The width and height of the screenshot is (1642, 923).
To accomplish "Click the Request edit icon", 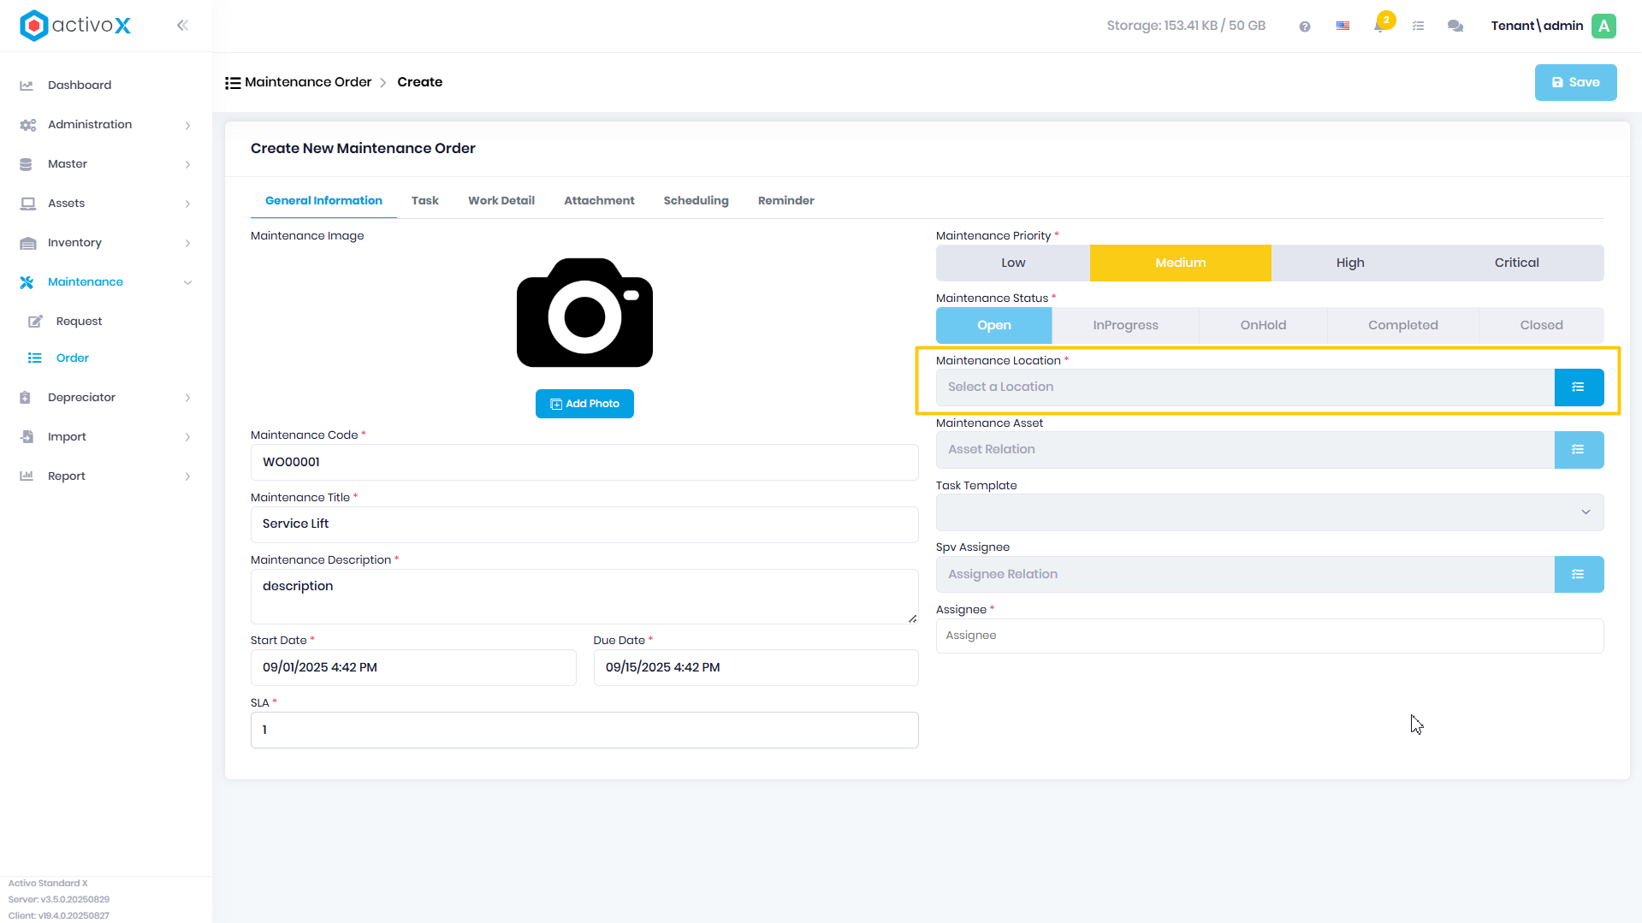I will click(x=35, y=322).
